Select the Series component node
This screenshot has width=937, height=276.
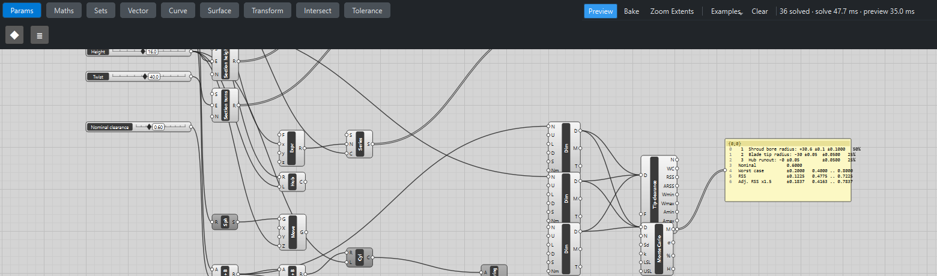pos(359,144)
